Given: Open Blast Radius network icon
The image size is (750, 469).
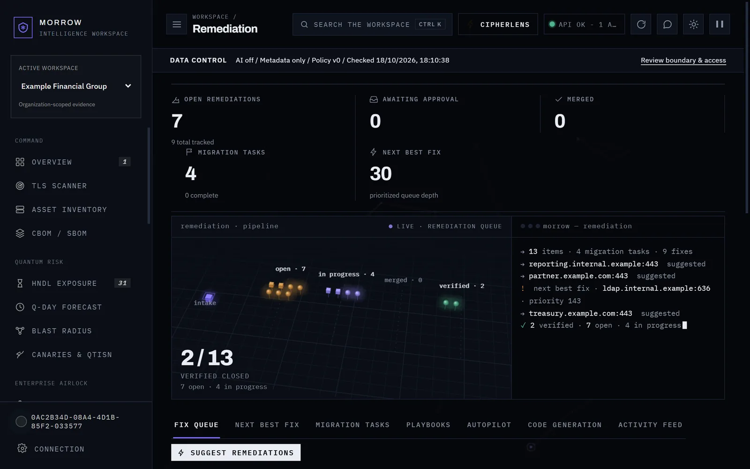Looking at the screenshot, I should pos(20,331).
